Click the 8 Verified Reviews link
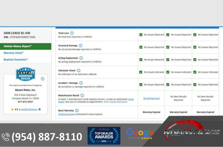The height and width of the screenshot is (147, 223). point(28,110)
